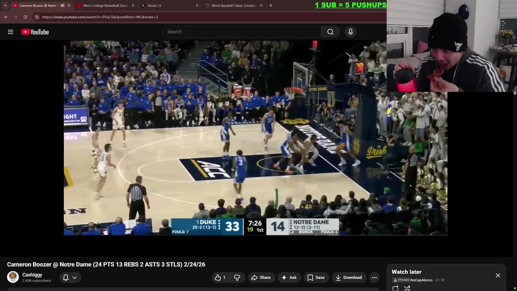Click the Watch later playlist title
The height and width of the screenshot is (291, 517).
coord(406,272)
